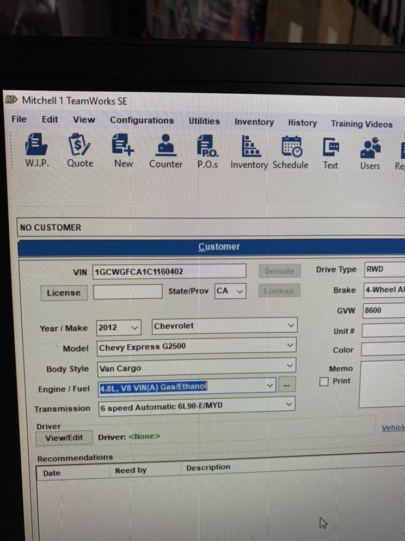405x541 pixels.
Task: Click the View/Edit driver button
Action: 64,437
